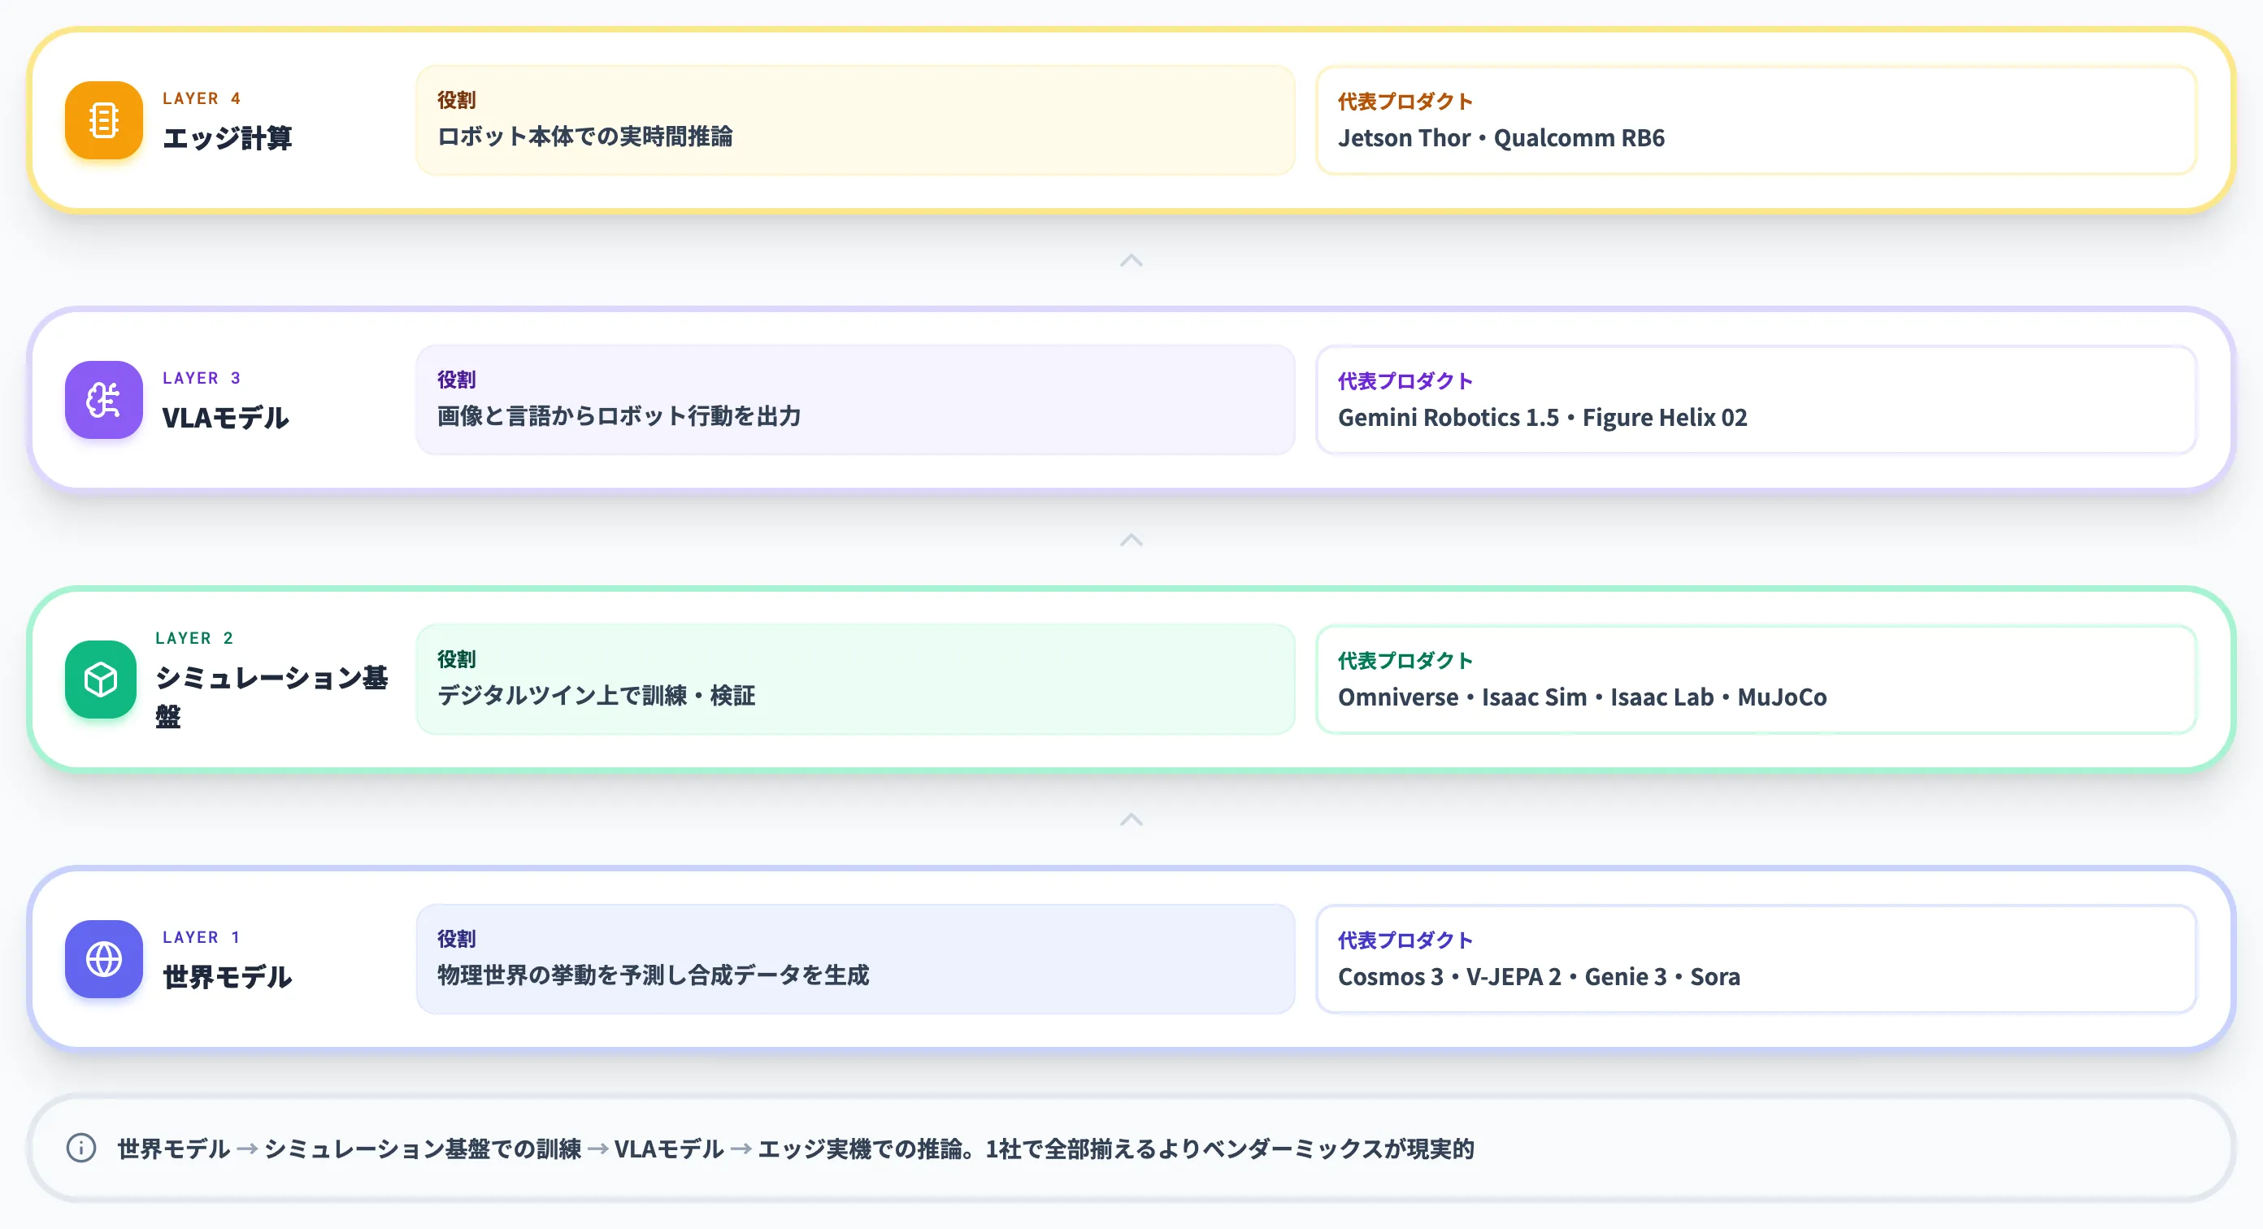
Task: Select the '世界モデル' heading in Layer 1 card
Action: pyautogui.click(x=228, y=976)
